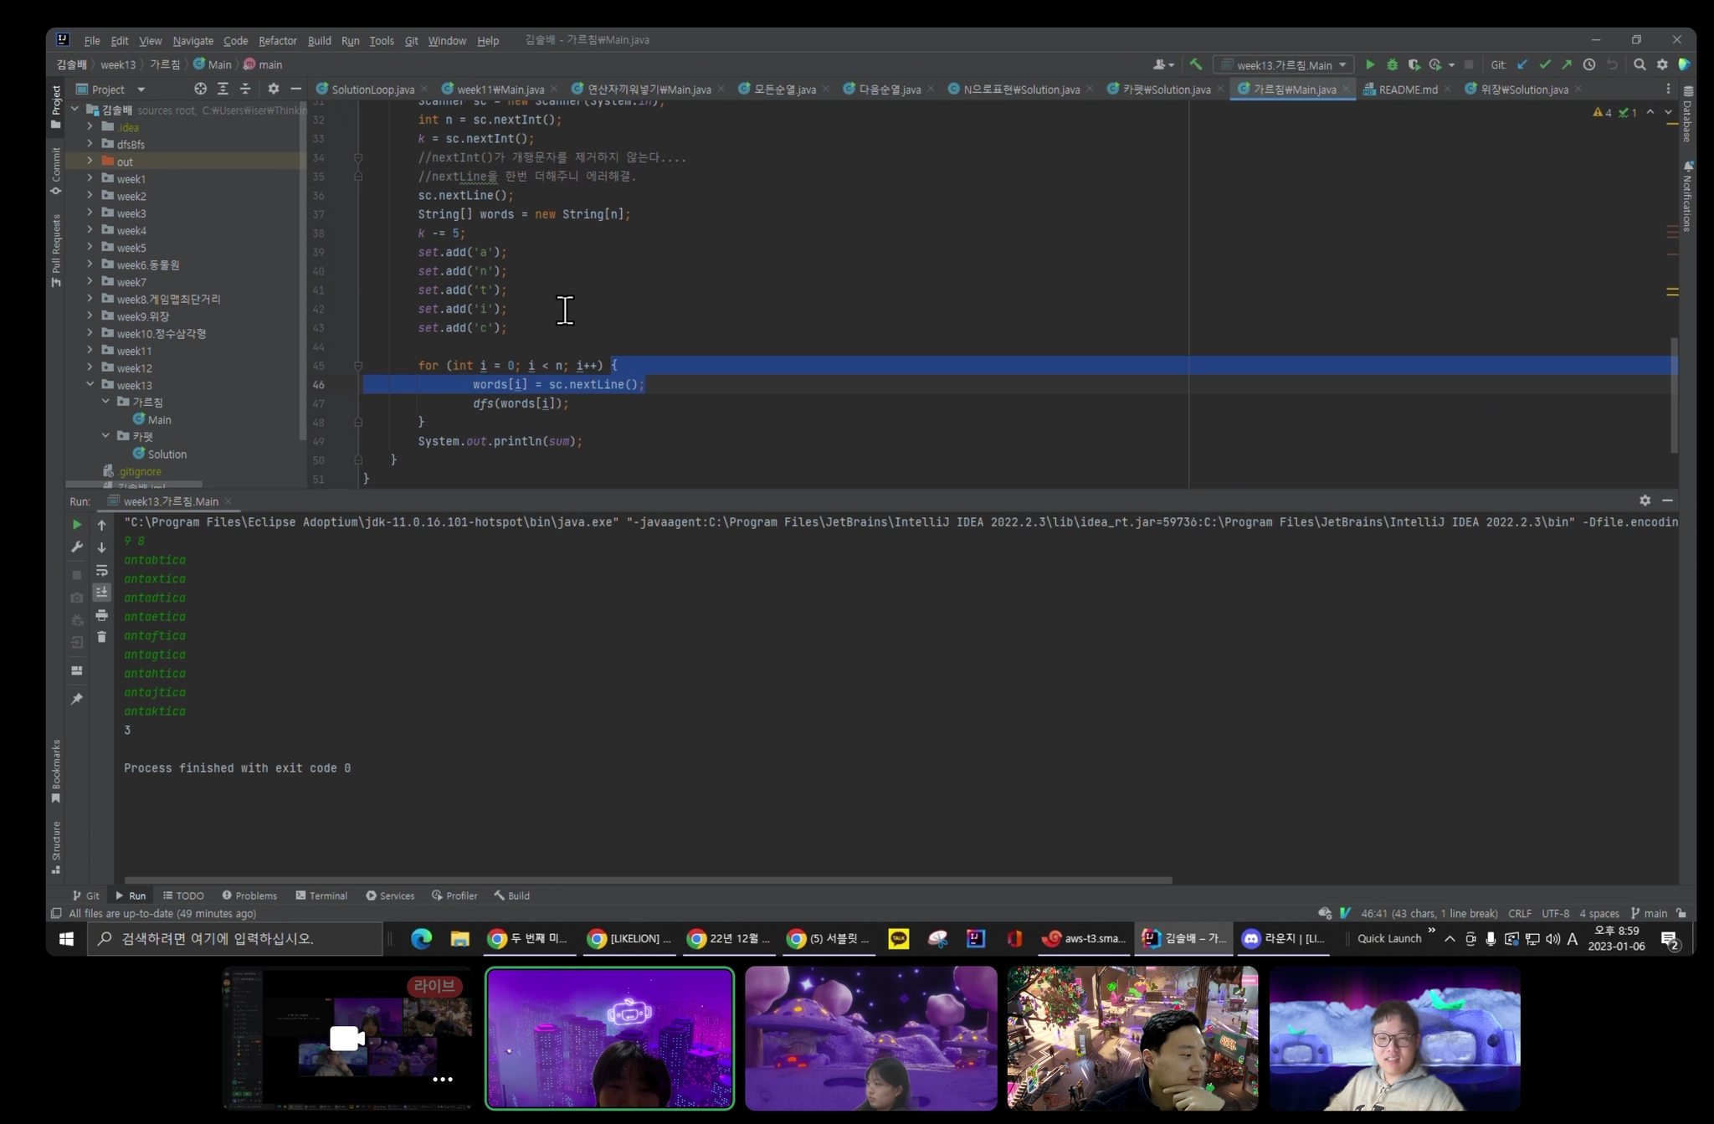Click the print console output icon
The image size is (1714, 1124).
click(101, 615)
